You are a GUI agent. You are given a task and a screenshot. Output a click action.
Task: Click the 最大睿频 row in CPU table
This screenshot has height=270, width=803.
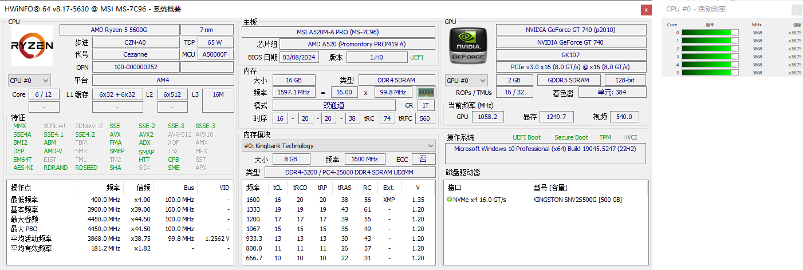pyautogui.click(x=121, y=219)
